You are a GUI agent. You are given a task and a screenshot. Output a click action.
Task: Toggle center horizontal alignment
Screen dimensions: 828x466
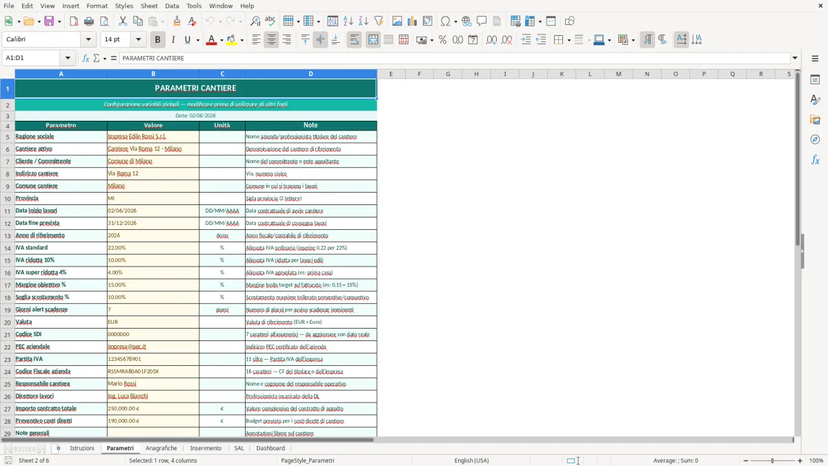[271, 40]
